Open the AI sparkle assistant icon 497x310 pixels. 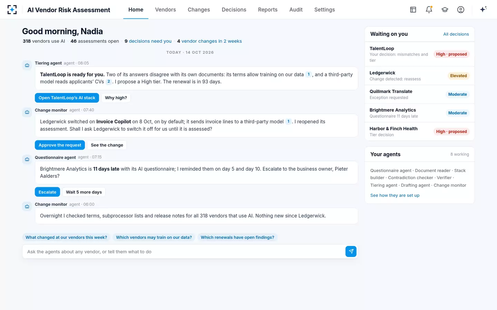(483, 9)
